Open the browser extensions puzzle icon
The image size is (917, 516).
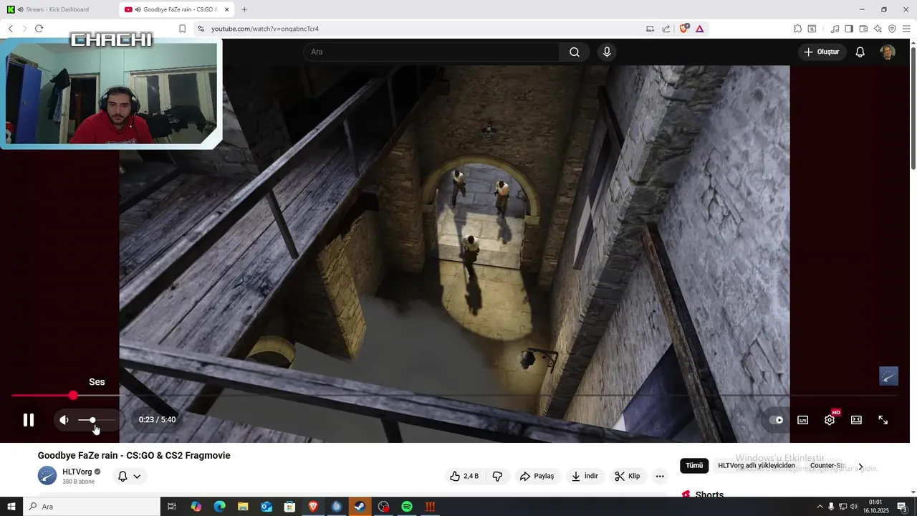coord(797,29)
